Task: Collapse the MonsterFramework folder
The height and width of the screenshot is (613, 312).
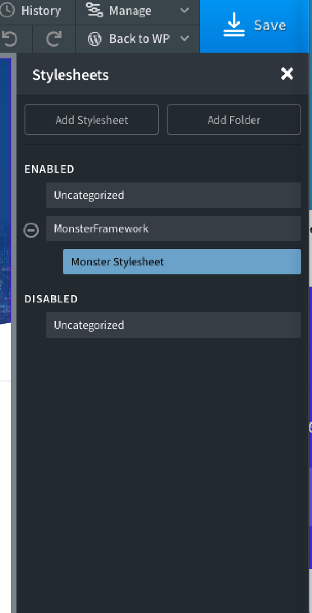Action: [31, 231]
